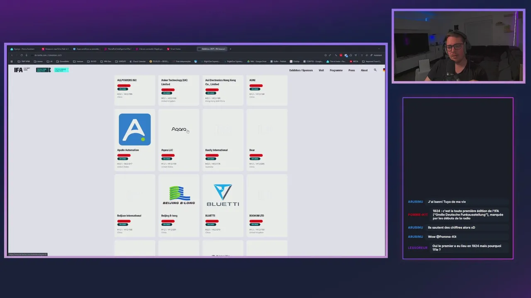Open the Beijing B-Long logo image
This screenshot has height=298, width=531.
tap(179, 195)
